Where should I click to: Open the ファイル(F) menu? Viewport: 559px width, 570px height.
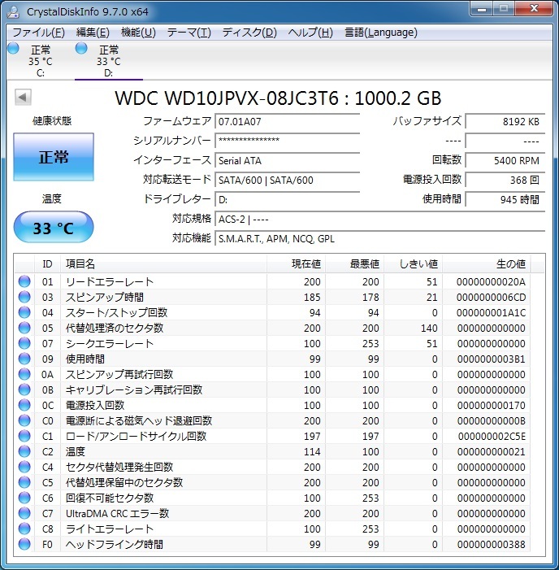[x=38, y=33]
